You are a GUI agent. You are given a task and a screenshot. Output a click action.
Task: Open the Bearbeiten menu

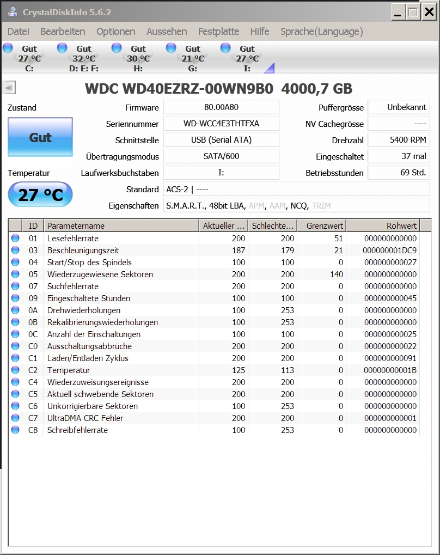[63, 32]
